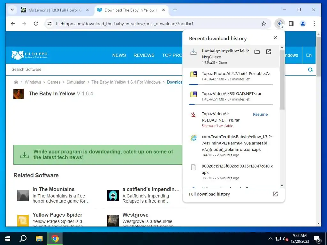View site information icon in address bar

(x=49, y=24)
